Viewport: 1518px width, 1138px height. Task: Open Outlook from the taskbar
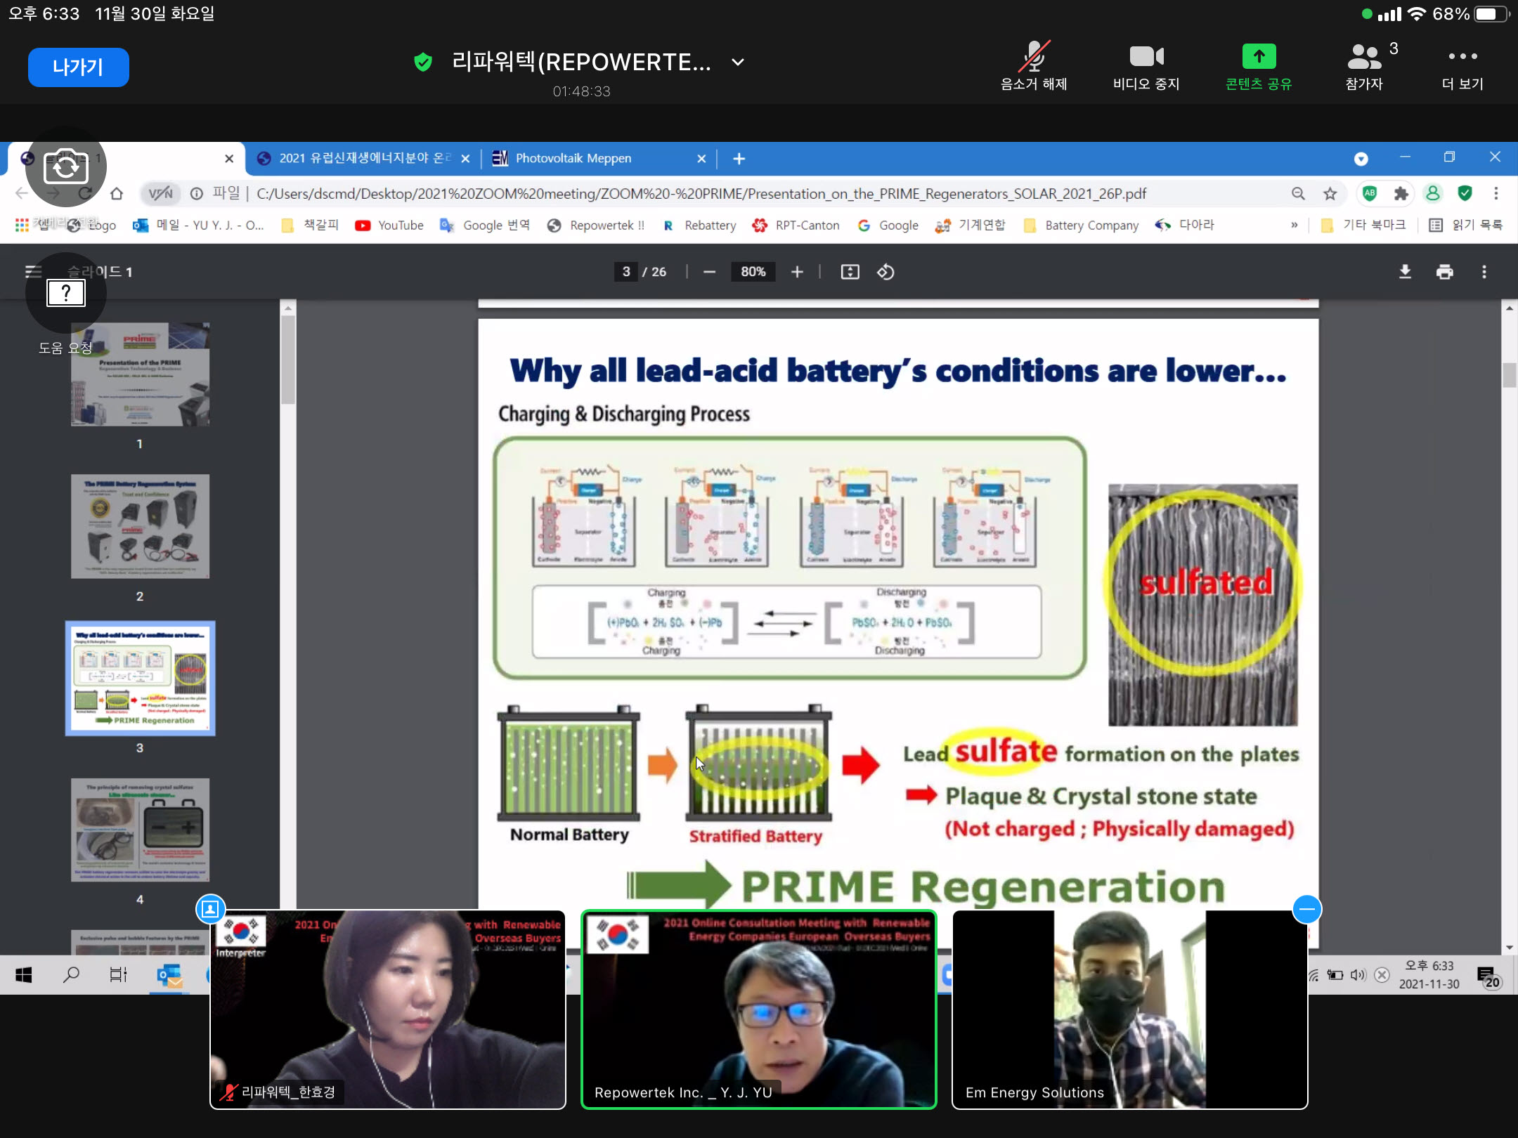coord(169,976)
